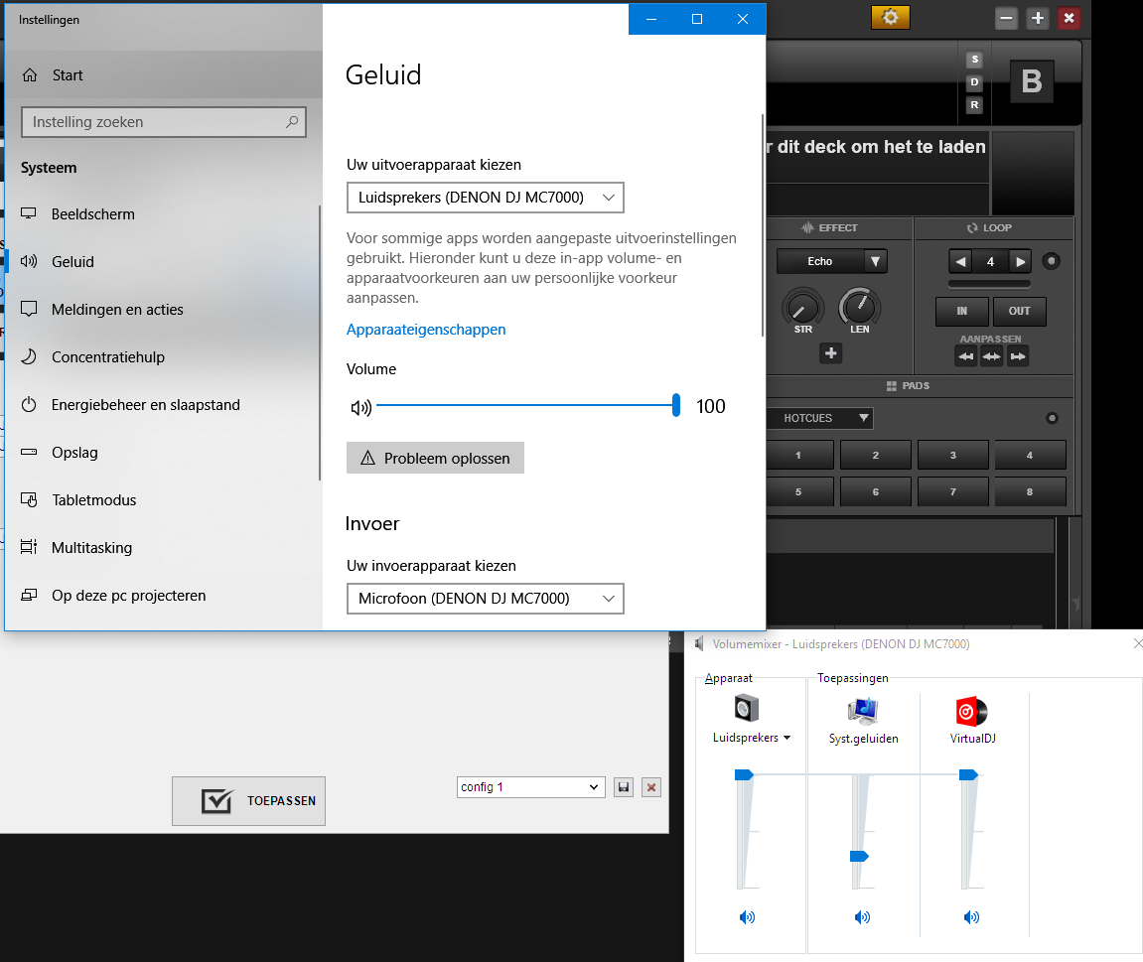Trigger hotcue pad 3

[x=952, y=456]
